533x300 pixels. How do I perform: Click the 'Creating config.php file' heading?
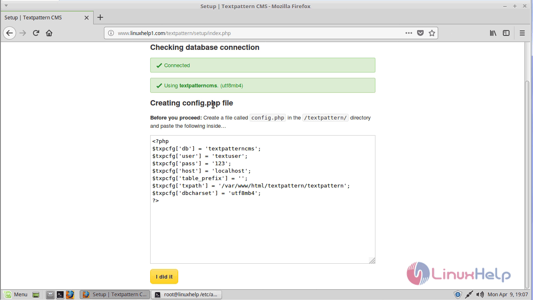pos(191,103)
